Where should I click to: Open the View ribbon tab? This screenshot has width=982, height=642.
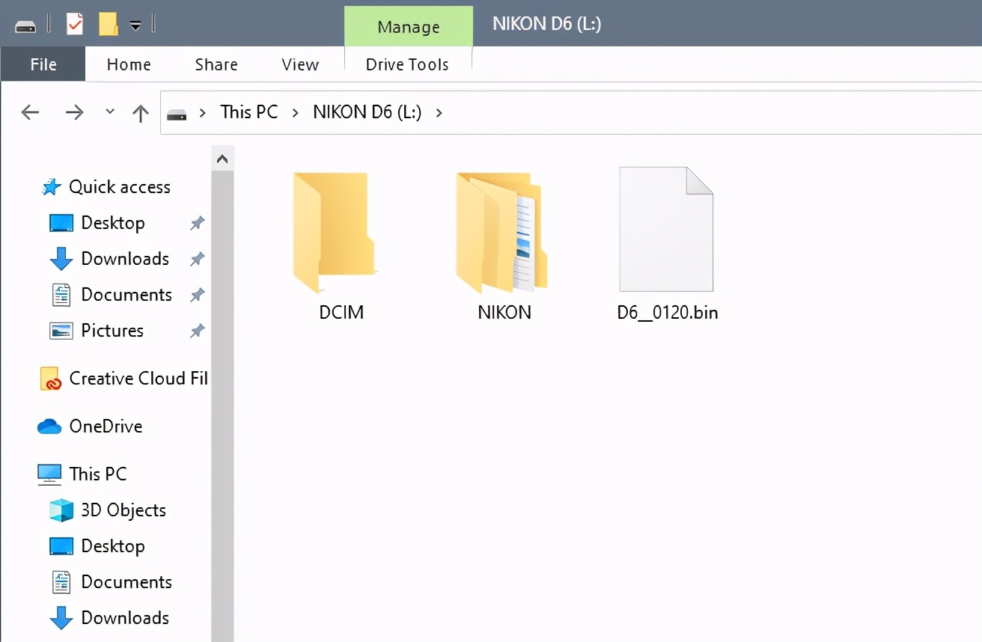coord(300,64)
